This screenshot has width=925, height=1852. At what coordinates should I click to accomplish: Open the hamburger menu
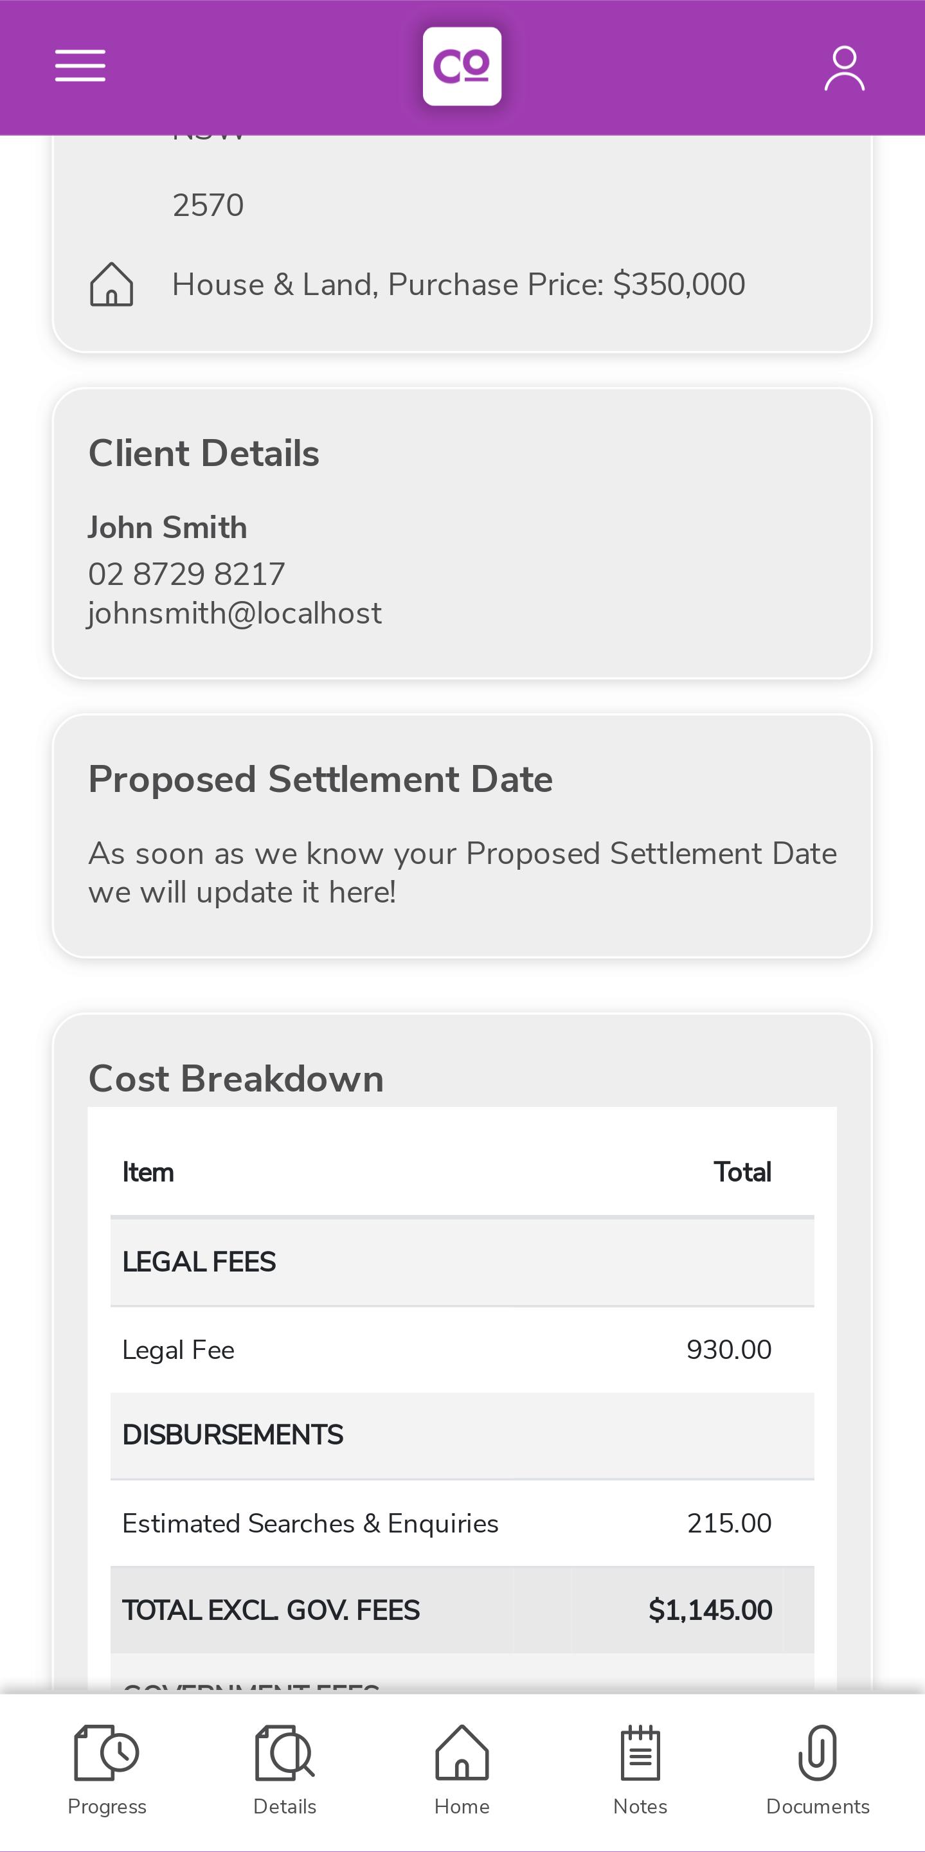[x=80, y=66]
